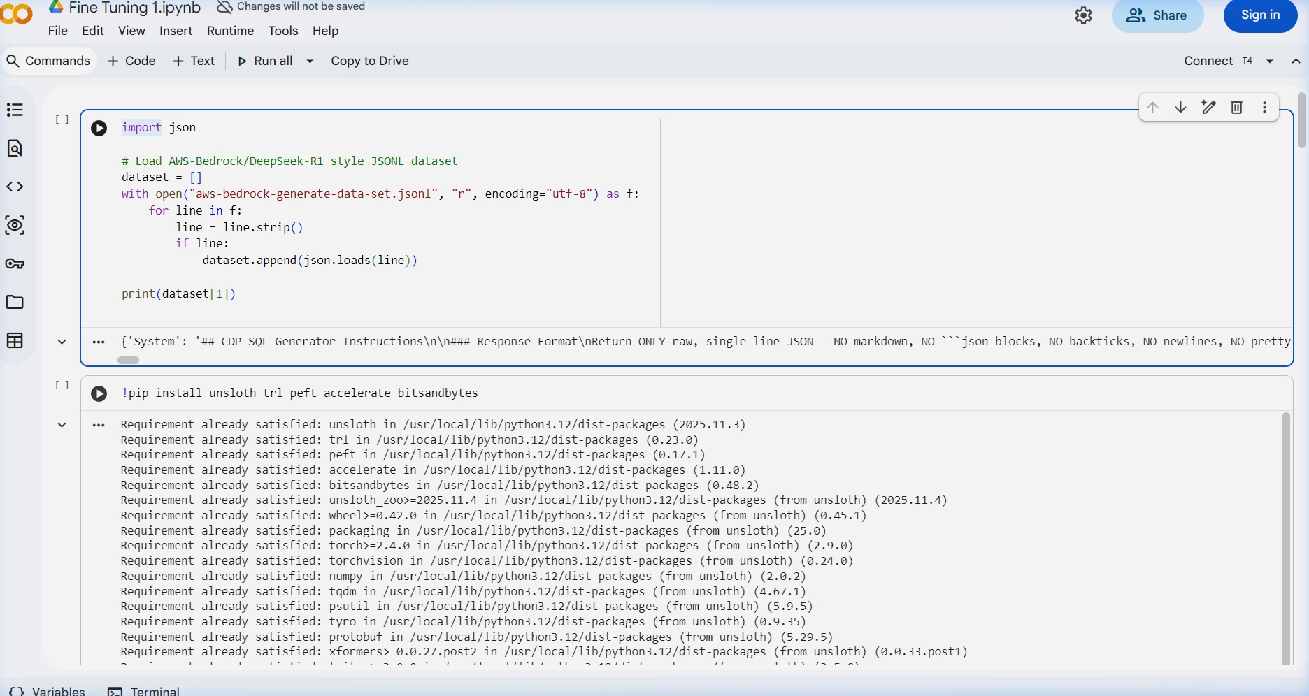Open the File menu
The width and height of the screenshot is (1309, 696).
(58, 31)
